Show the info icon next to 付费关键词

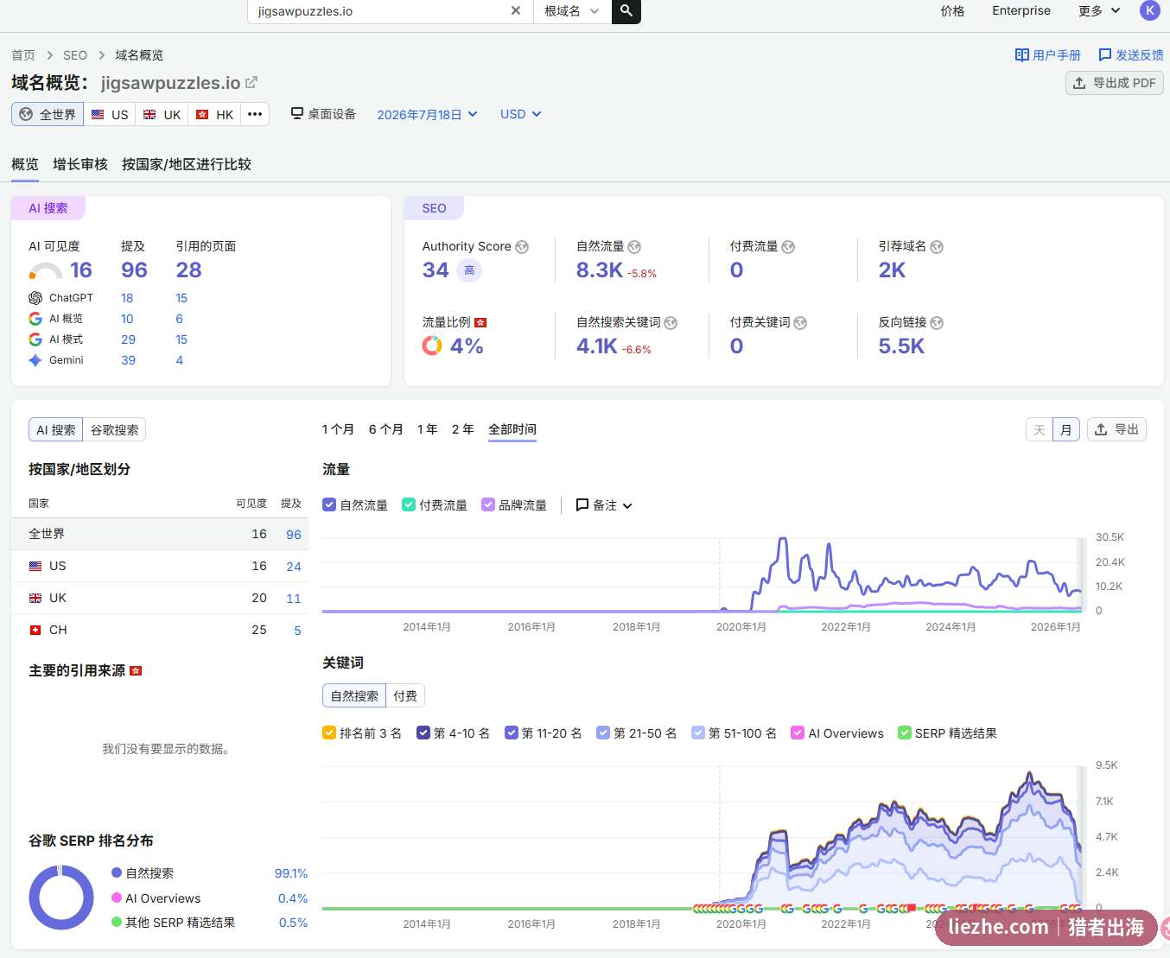tap(800, 323)
